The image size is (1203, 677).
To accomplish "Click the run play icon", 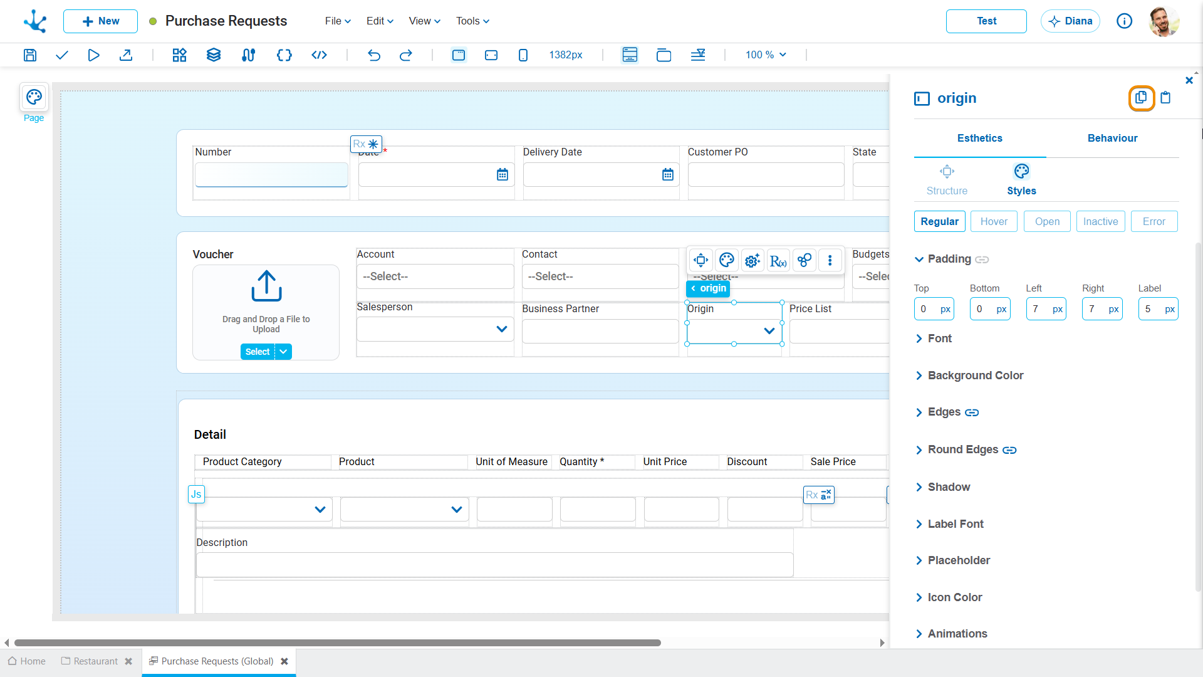I will [93, 55].
